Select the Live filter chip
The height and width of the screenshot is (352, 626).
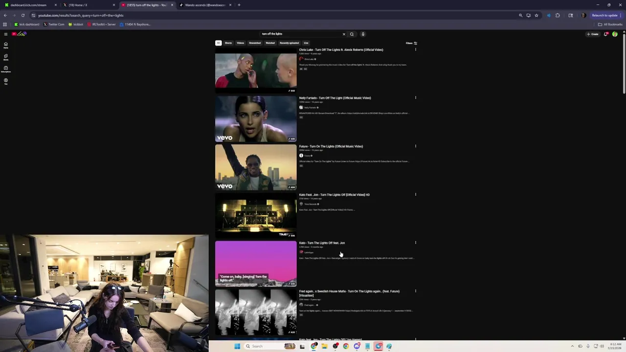[306, 43]
